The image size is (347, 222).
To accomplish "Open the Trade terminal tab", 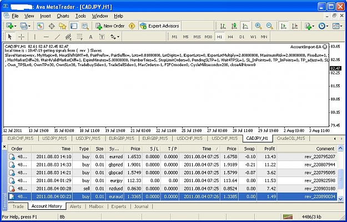I will coord(18,206).
